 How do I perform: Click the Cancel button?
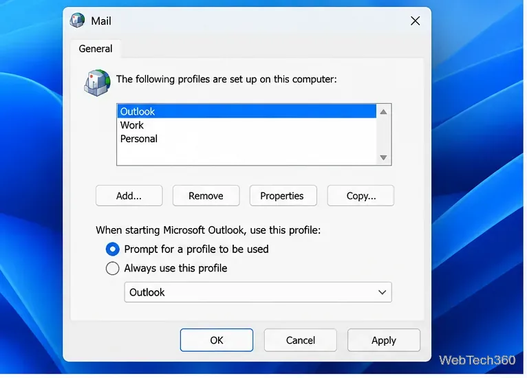tap(300, 340)
